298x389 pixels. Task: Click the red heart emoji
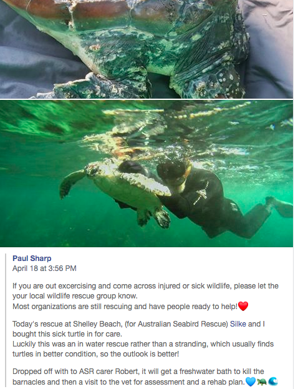click(x=243, y=306)
